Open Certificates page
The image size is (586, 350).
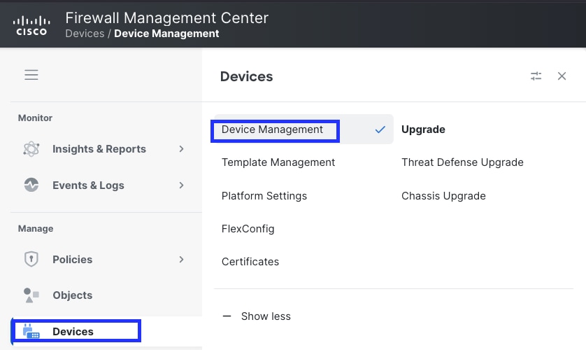(x=250, y=262)
